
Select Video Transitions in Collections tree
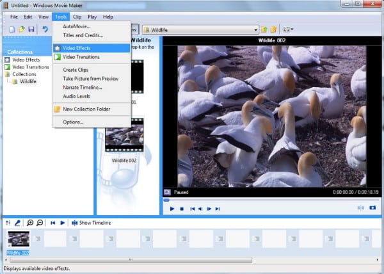(x=30, y=67)
